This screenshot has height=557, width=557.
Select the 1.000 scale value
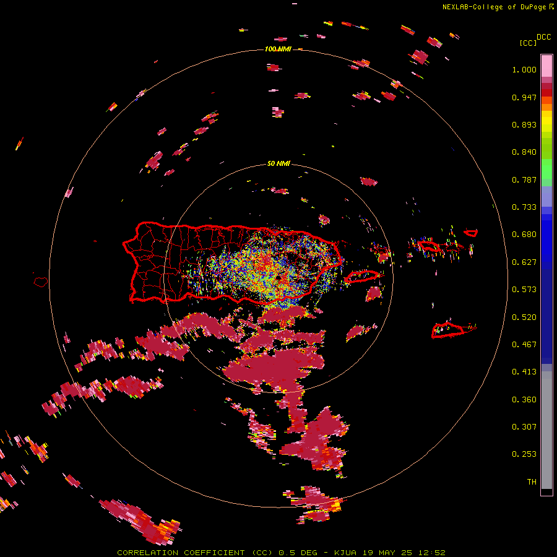(524, 69)
